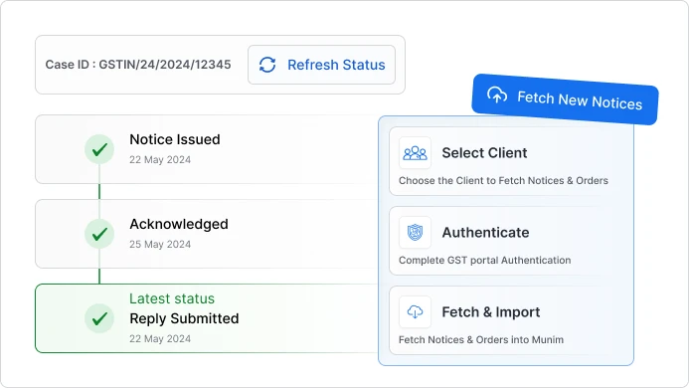The width and height of the screenshot is (689, 388).
Task: Click the Fetch & Import cloud download icon
Action: pos(415,312)
